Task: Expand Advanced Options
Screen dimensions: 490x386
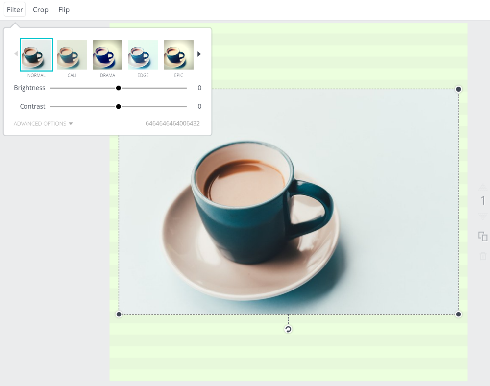Action: point(43,123)
